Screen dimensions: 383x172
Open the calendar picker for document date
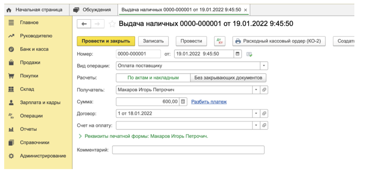point(238,54)
